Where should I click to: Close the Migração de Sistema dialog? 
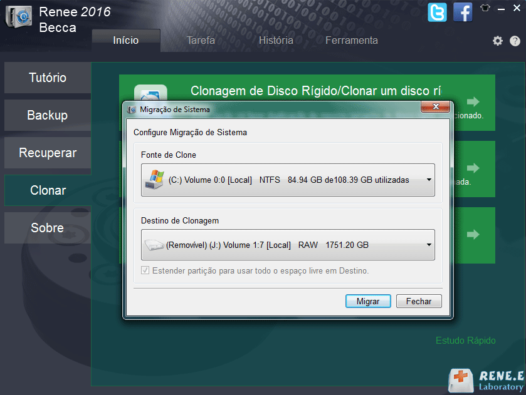click(436, 106)
